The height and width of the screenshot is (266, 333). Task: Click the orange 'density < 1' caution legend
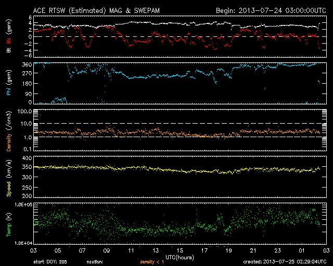151,262
